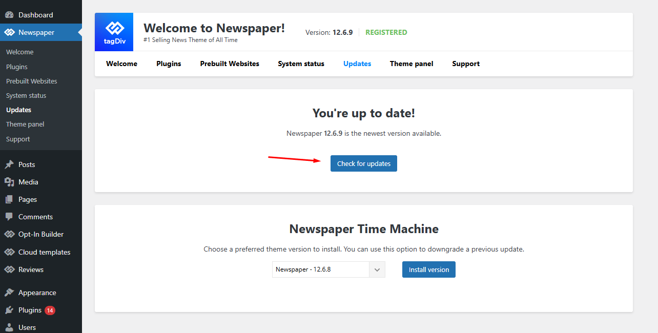
Task: Click the Check for updates button
Action: pos(364,163)
